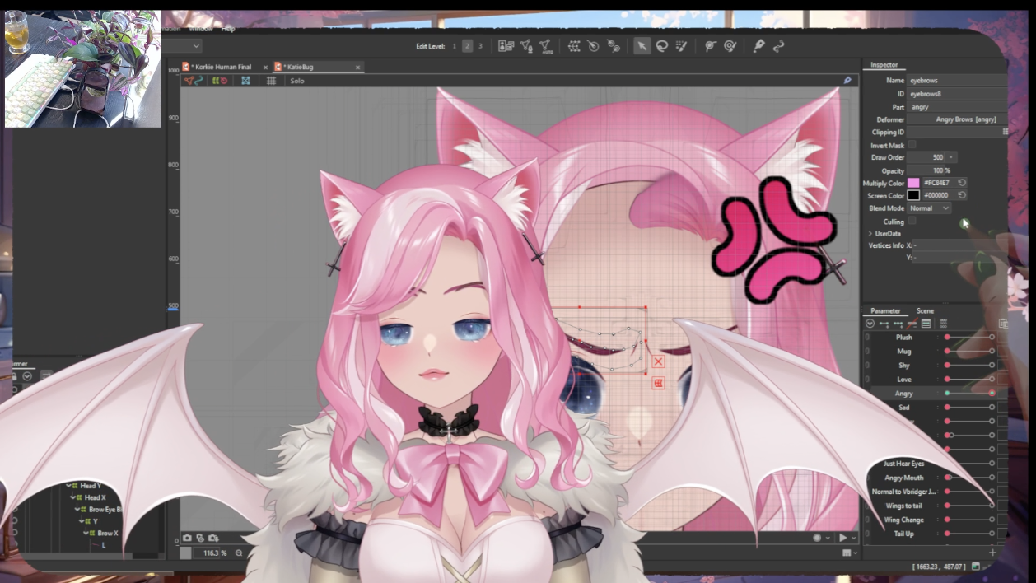Open the Scene tab
Image resolution: width=1036 pixels, height=583 pixels.
pos(925,311)
